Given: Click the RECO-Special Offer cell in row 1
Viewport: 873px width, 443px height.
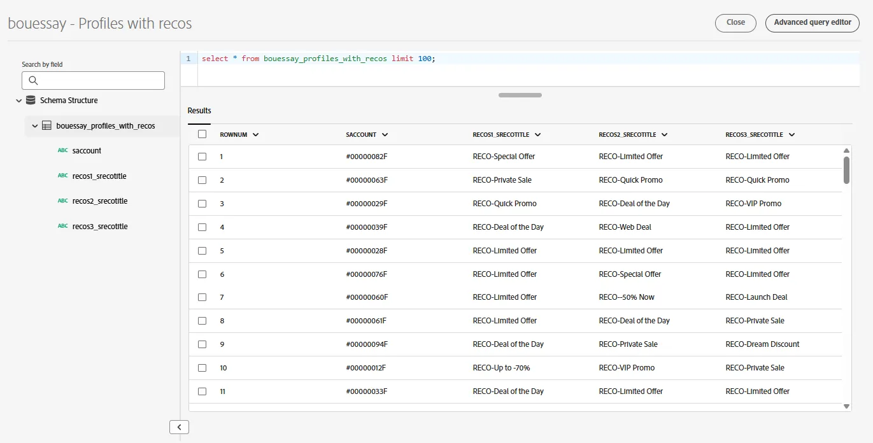Looking at the screenshot, I should click(504, 157).
